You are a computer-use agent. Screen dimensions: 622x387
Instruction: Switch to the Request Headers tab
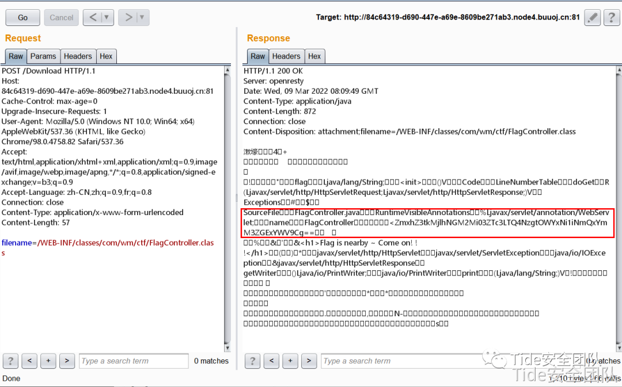pyautogui.click(x=78, y=56)
